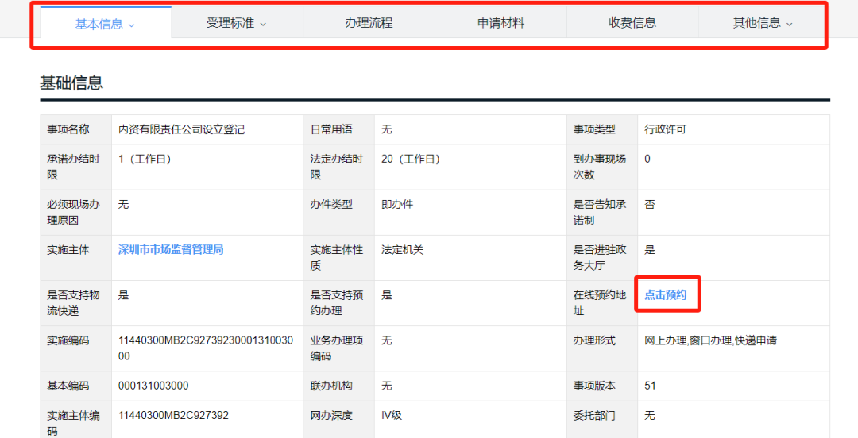Expand the 受理标准 tab dropdown arrow
This screenshot has height=438, width=858.
pyautogui.click(x=263, y=25)
